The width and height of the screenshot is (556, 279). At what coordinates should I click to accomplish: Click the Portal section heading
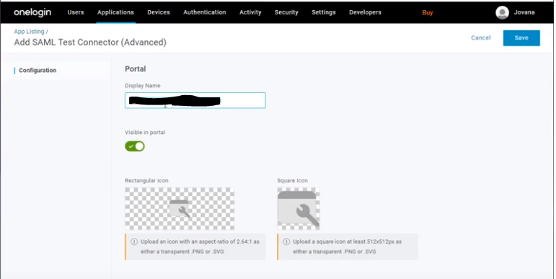(135, 68)
